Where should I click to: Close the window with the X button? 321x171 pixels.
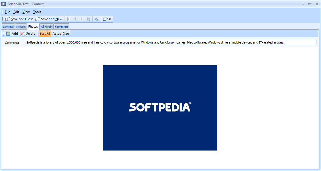tap(317, 4)
